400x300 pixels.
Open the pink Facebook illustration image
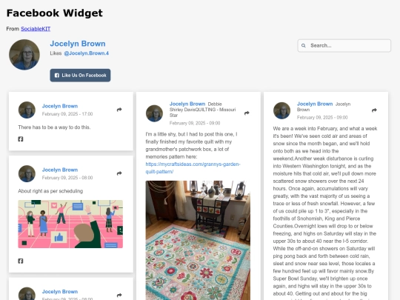click(x=70, y=224)
